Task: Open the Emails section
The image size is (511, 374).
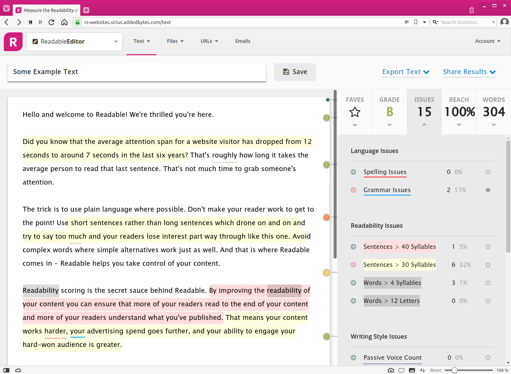Action: pos(243,41)
